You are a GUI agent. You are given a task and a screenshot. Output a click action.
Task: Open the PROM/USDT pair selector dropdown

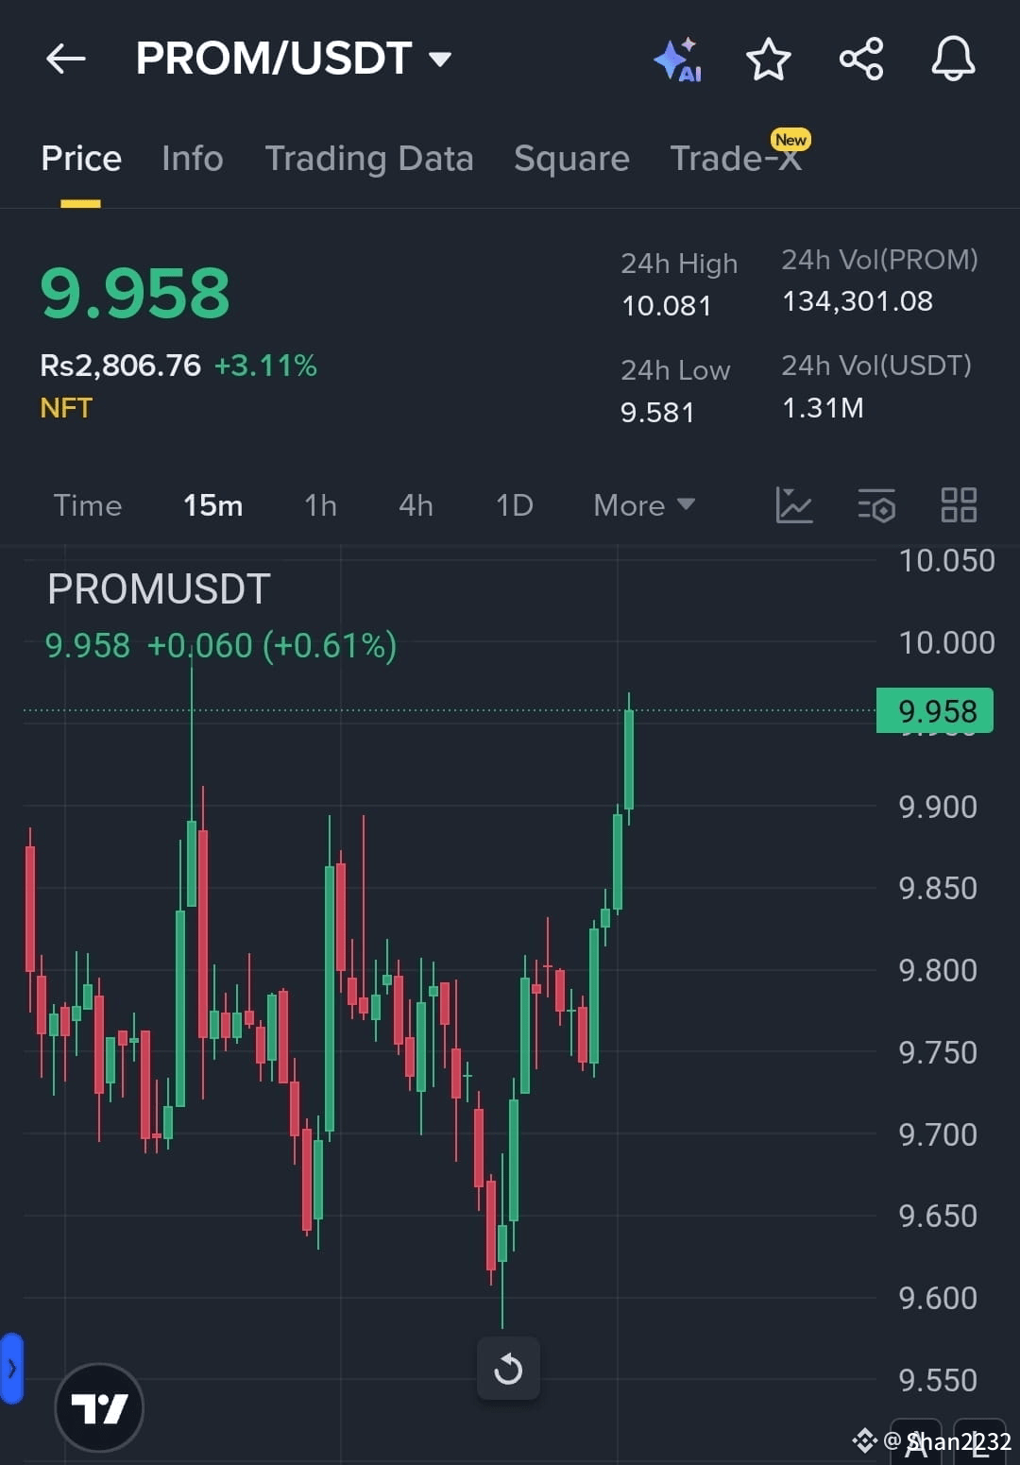[x=294, y=59]
